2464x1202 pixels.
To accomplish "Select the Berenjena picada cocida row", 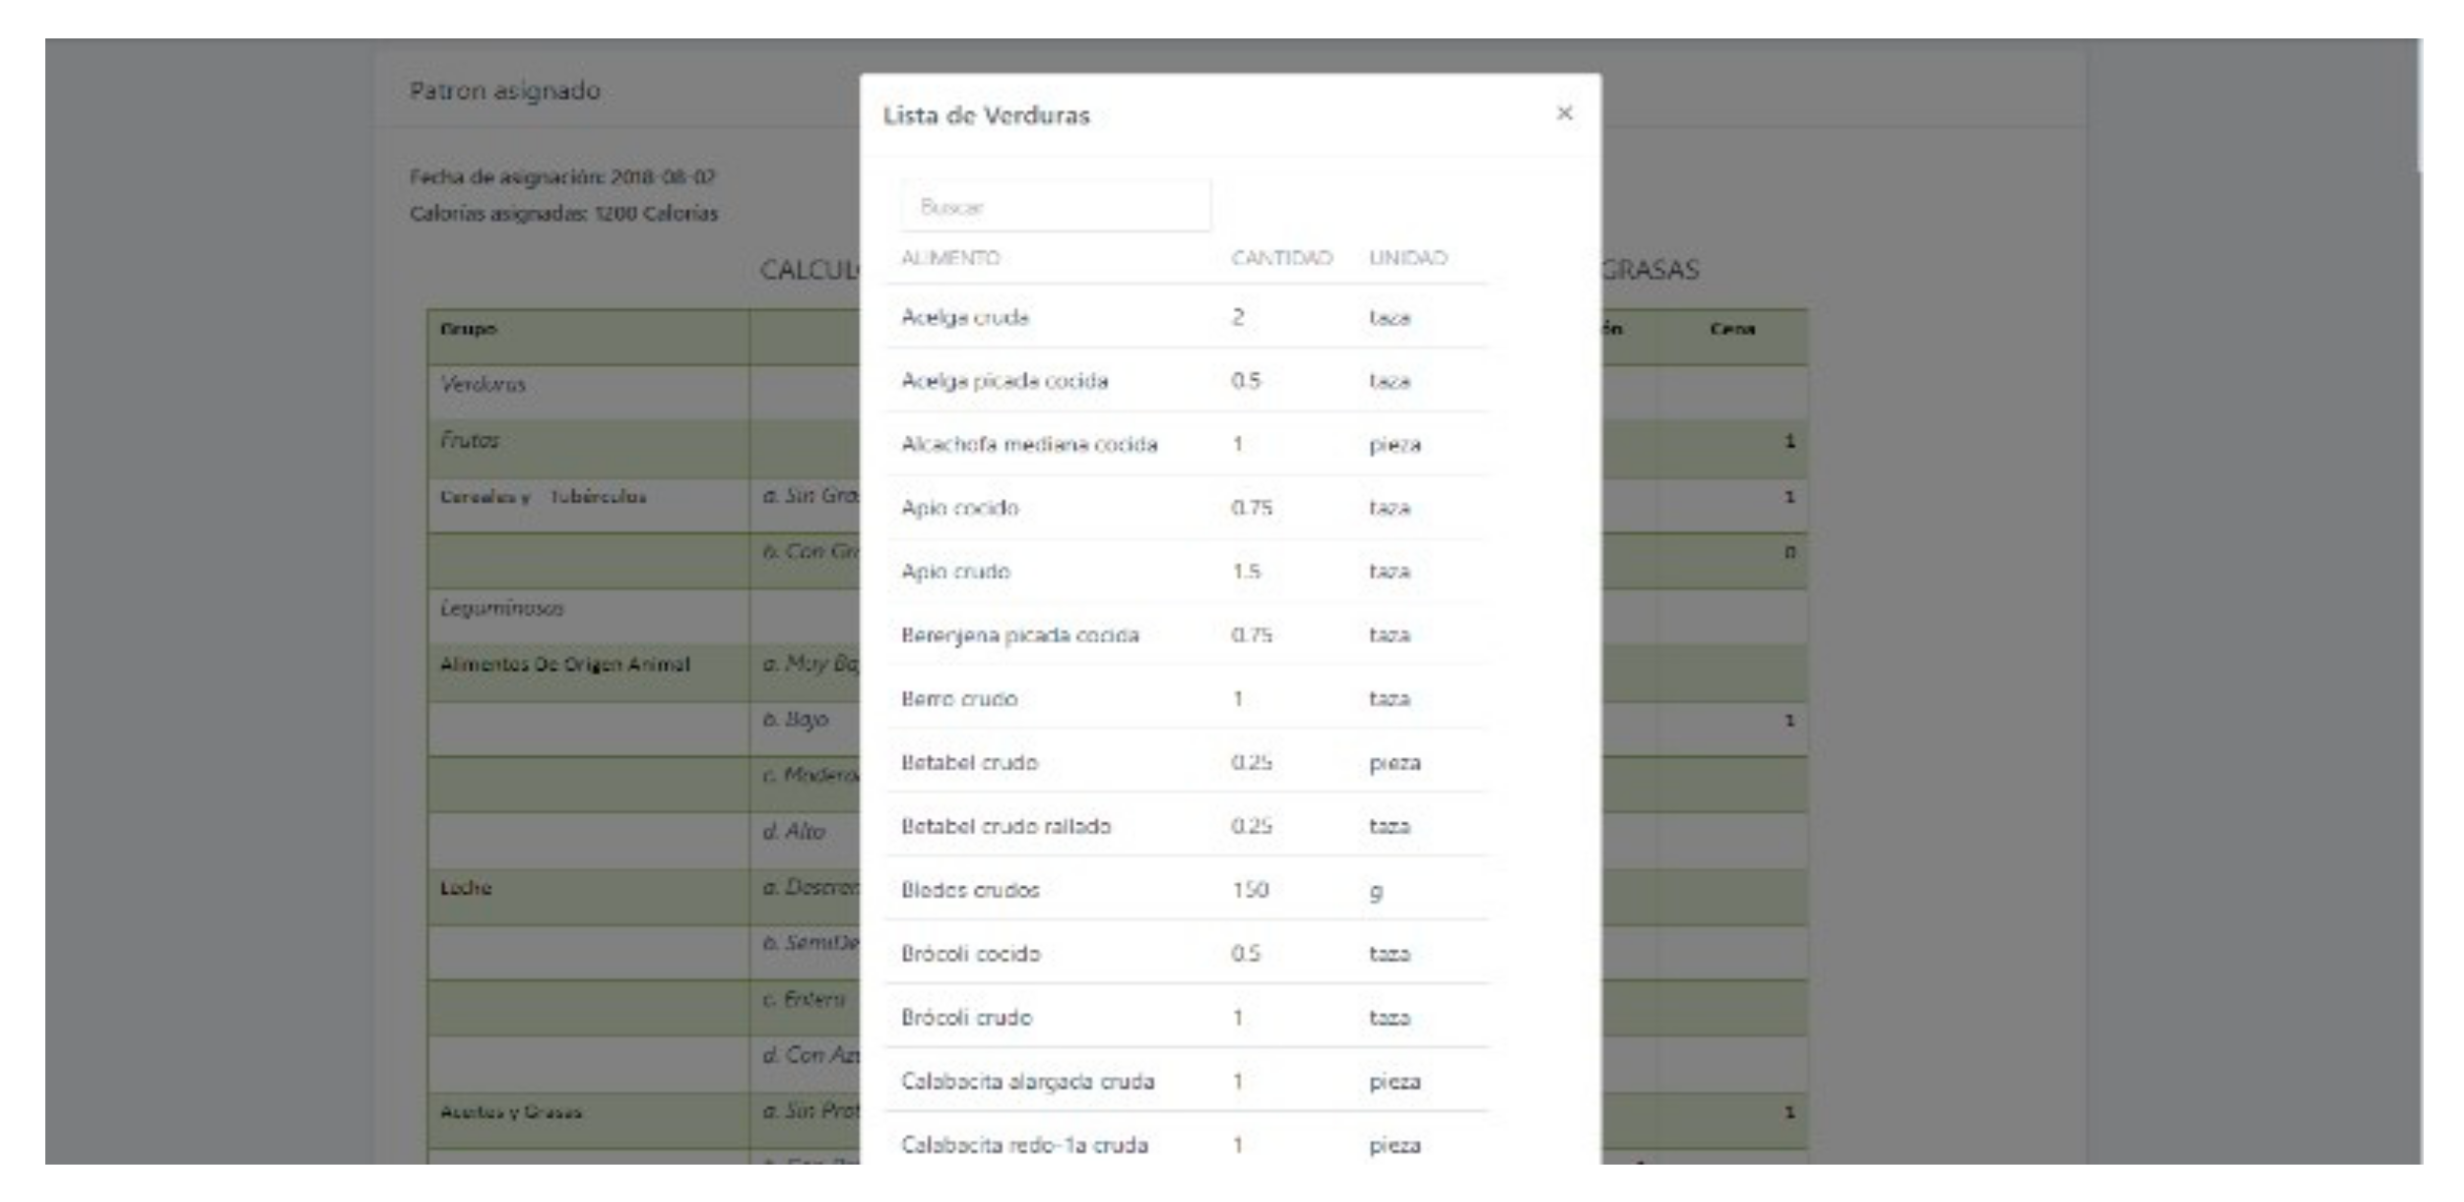I will coord(1019,635).
